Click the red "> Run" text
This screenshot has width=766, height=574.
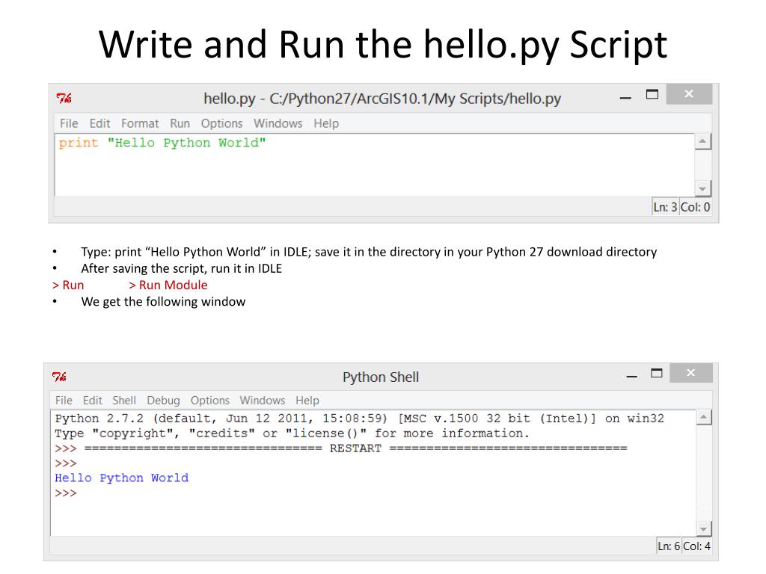pyautogui.click(x=68, y=285)
